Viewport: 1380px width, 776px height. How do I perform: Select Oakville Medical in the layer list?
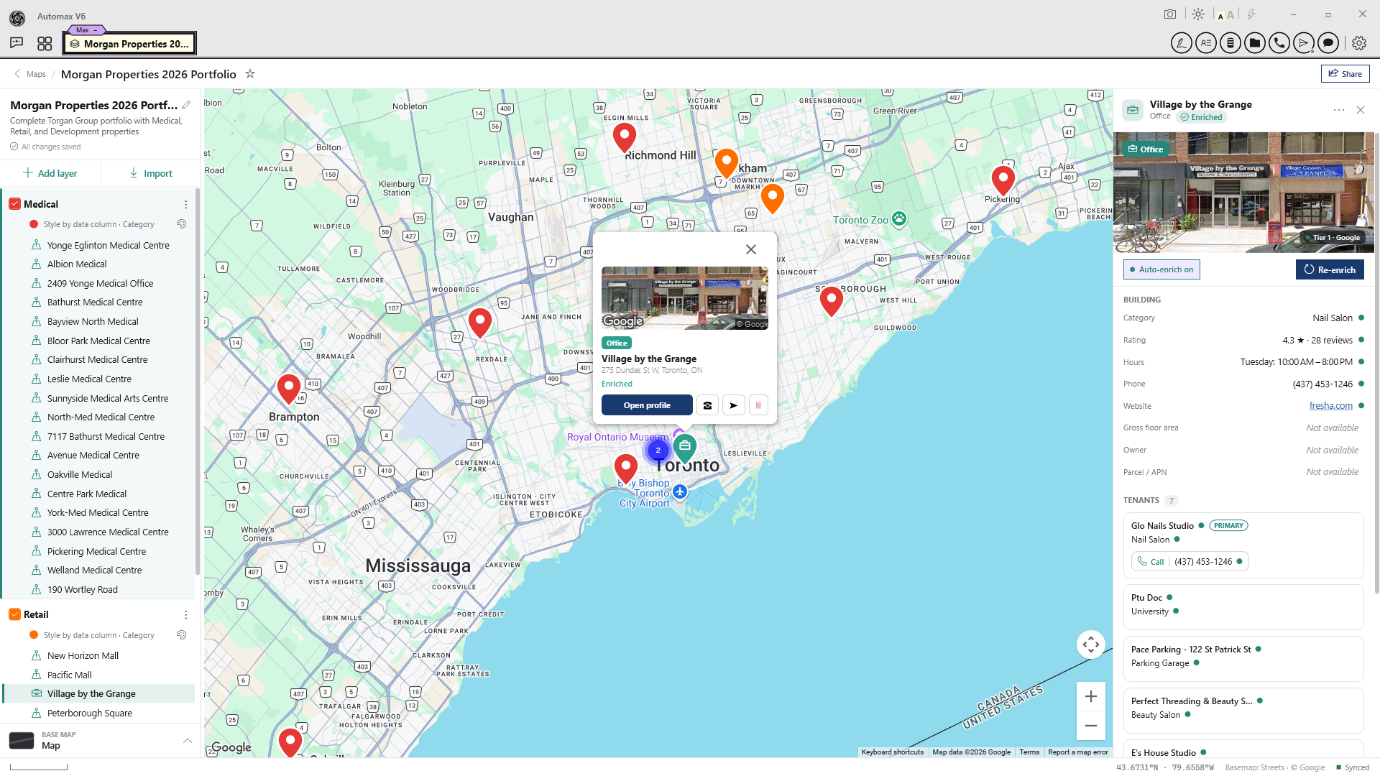click(99, 474)
